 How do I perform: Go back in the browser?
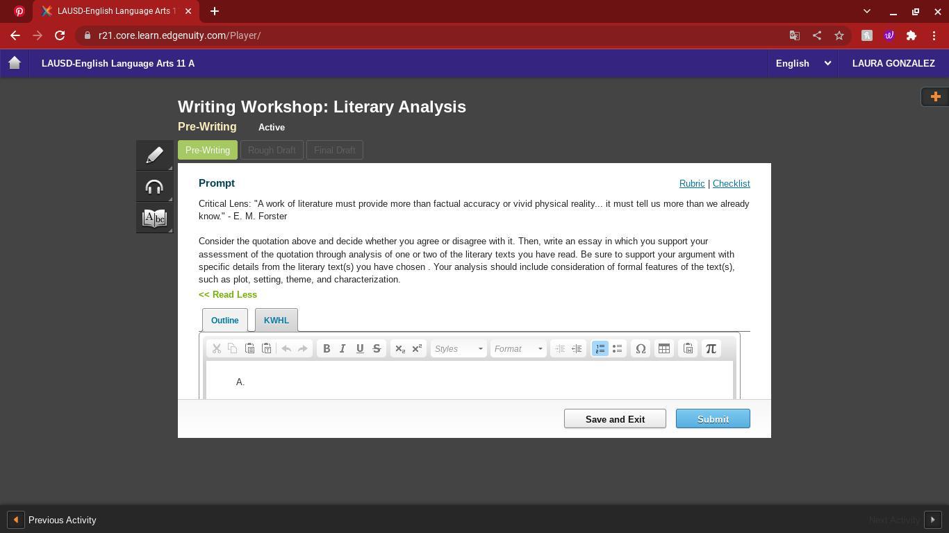point(15,35)
